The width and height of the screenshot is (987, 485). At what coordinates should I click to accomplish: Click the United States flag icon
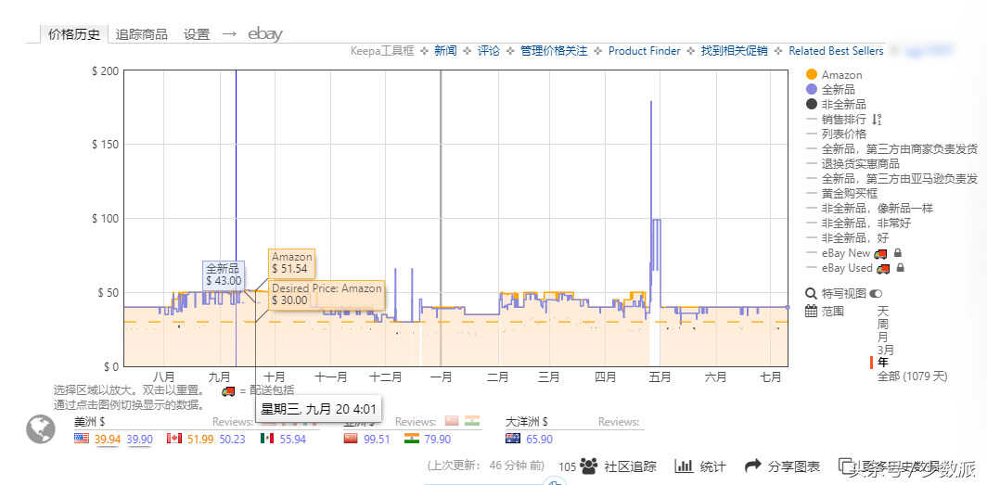tap(82, 439)
